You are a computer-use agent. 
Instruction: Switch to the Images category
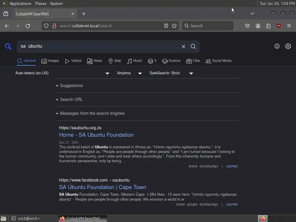(x=50, y=61)
